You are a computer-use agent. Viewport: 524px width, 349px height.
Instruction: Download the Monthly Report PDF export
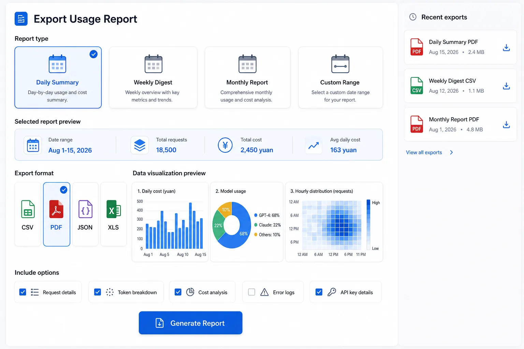506,125
